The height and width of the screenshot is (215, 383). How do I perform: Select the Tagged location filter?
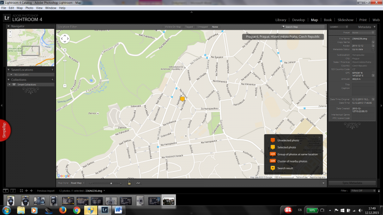(189, 27)
